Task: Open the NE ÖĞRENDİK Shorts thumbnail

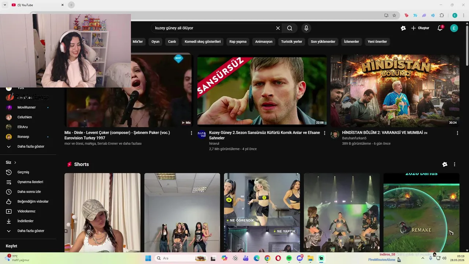Action: [x=262, y=213]
